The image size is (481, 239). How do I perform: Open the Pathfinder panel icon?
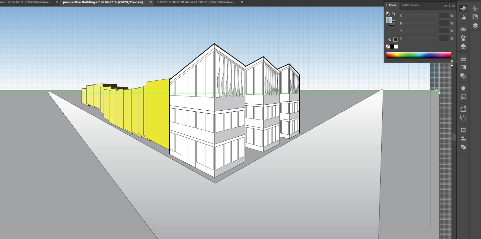pyautogui.click(x=463, y=147)
